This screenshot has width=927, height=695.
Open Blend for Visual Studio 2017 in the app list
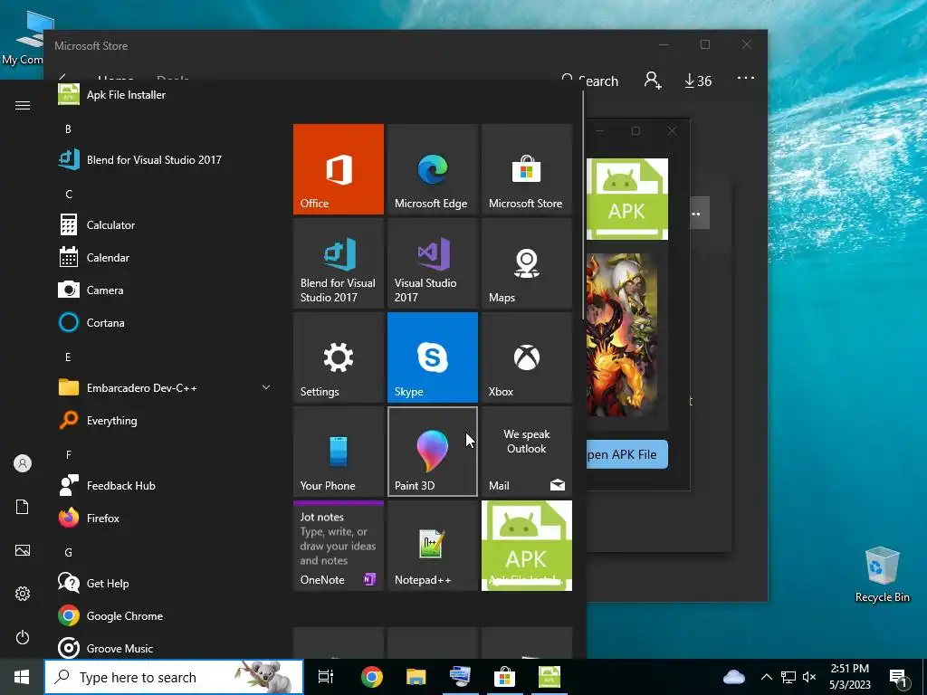(x=167, y=159)
